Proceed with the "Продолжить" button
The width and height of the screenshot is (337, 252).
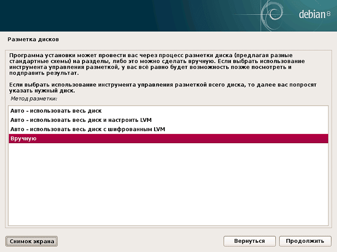tap(305, 241)
